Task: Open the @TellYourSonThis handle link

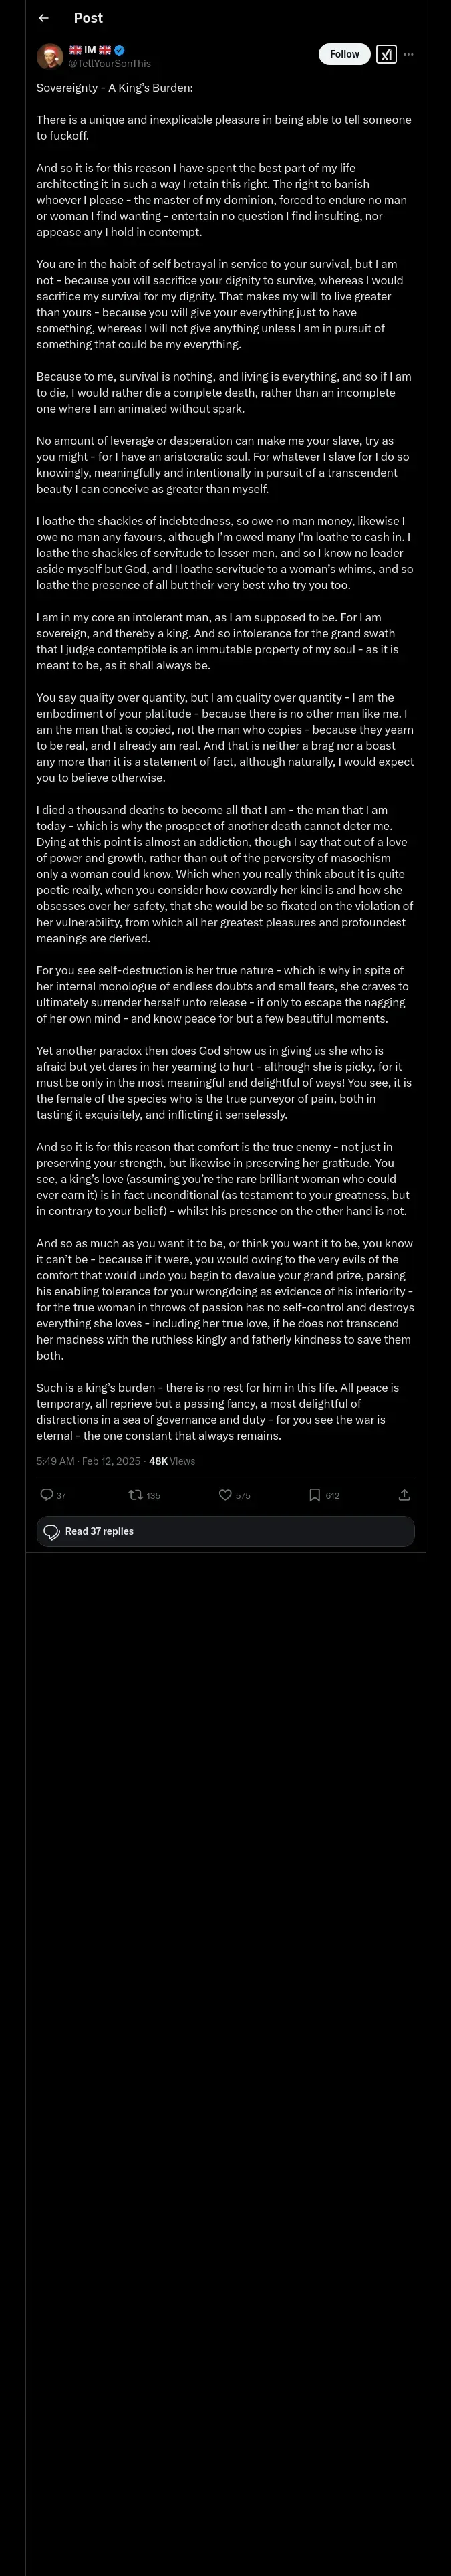Action: [x=109, y=63]
